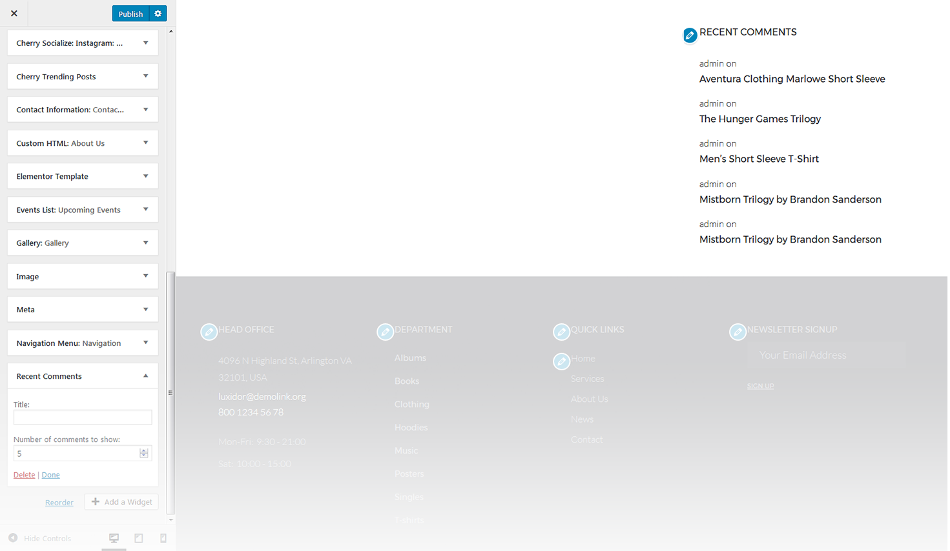Hide Controls in the customizer footer
Viewport: 950px width, 551px height.
point(40,538)
